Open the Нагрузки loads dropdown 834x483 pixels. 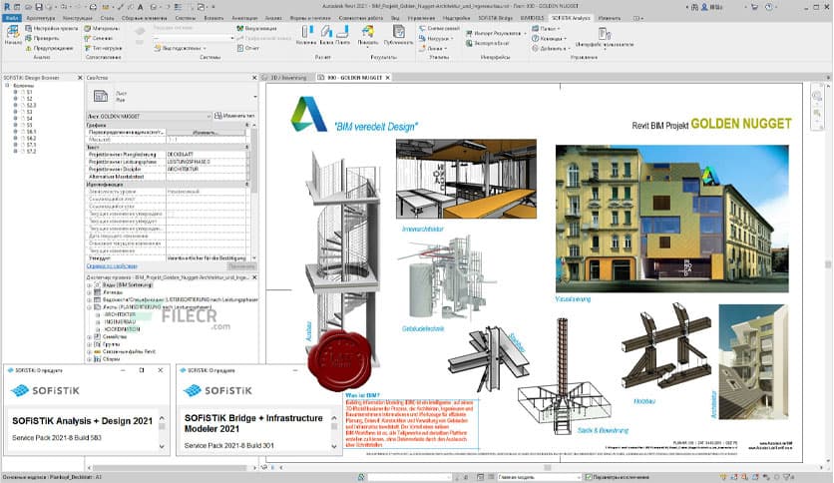click(436, 38)
